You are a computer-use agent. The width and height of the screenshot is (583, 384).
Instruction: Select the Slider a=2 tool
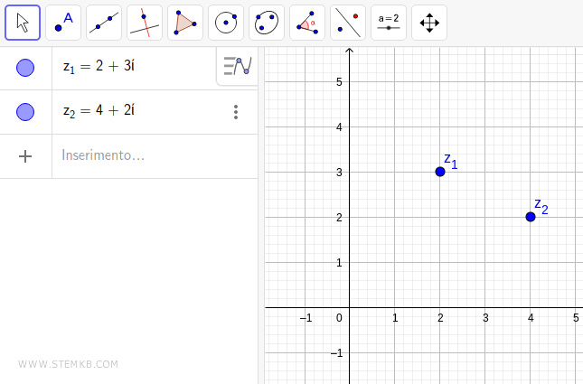[x=389, y=23]
